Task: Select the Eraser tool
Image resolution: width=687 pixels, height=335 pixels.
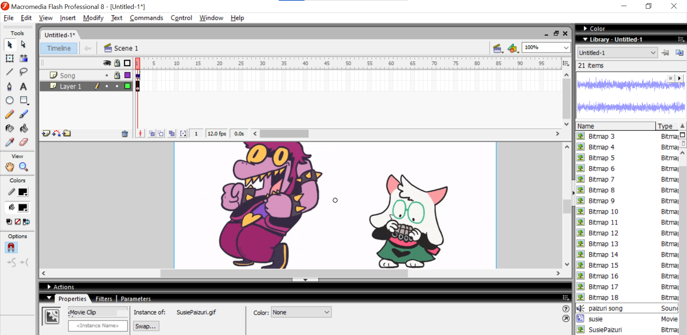Action: coord(23,142)
